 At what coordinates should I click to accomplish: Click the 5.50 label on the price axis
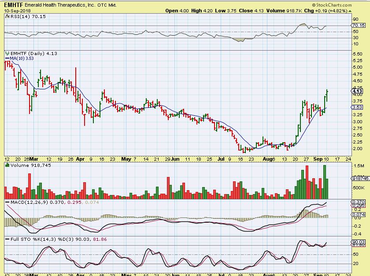[x=358, y=54]
